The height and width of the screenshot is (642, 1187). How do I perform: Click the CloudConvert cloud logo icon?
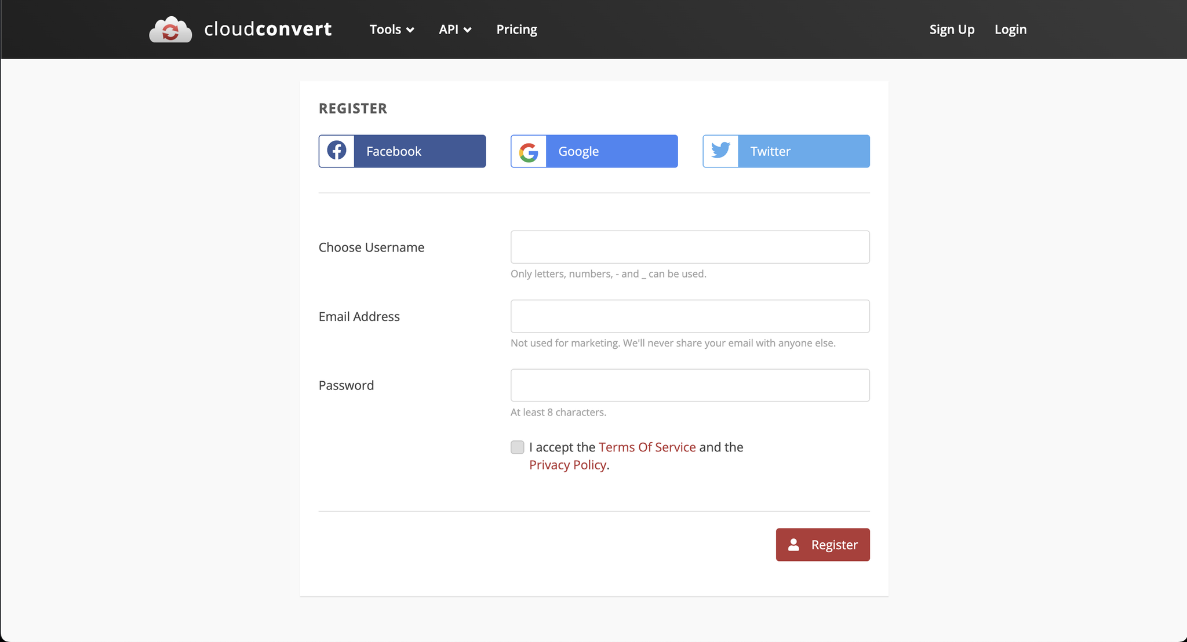[x=170, y=30]
